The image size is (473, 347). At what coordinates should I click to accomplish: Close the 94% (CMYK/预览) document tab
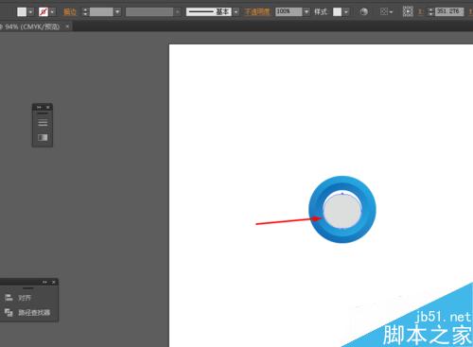(67, 26)
